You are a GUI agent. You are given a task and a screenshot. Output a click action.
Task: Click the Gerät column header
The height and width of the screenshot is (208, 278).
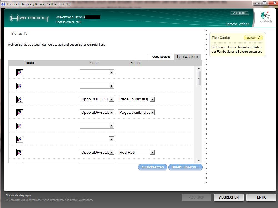click(94, 63)
